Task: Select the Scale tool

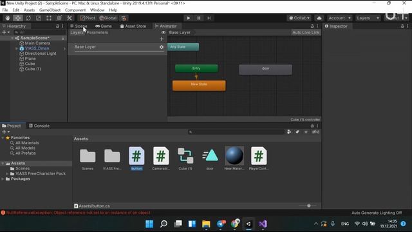Action: point(39,18)
